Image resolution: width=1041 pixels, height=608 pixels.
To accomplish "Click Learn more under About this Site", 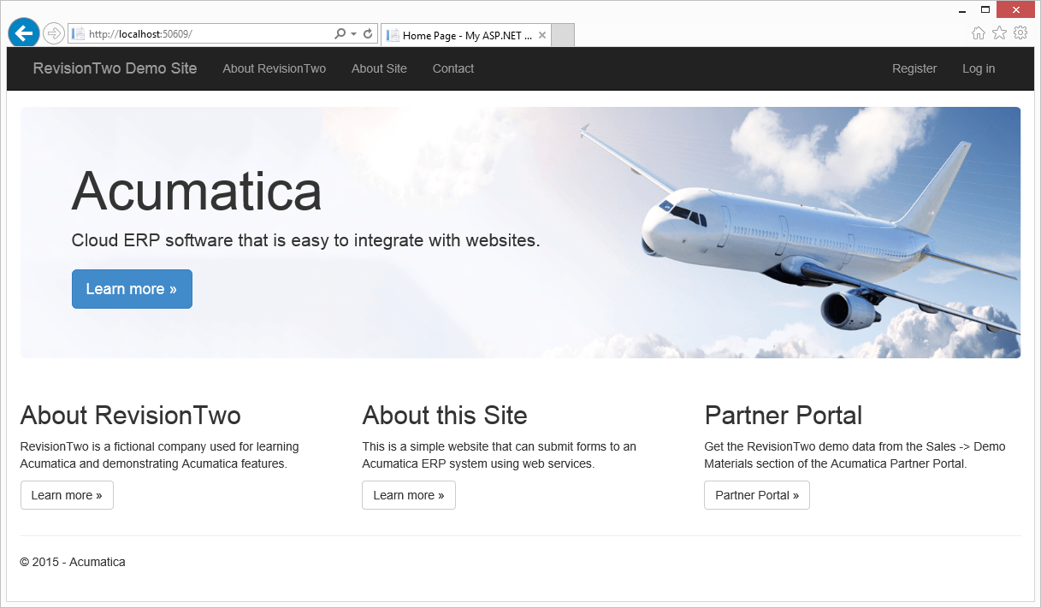I will pyautogui.click(x=409, y=495).
